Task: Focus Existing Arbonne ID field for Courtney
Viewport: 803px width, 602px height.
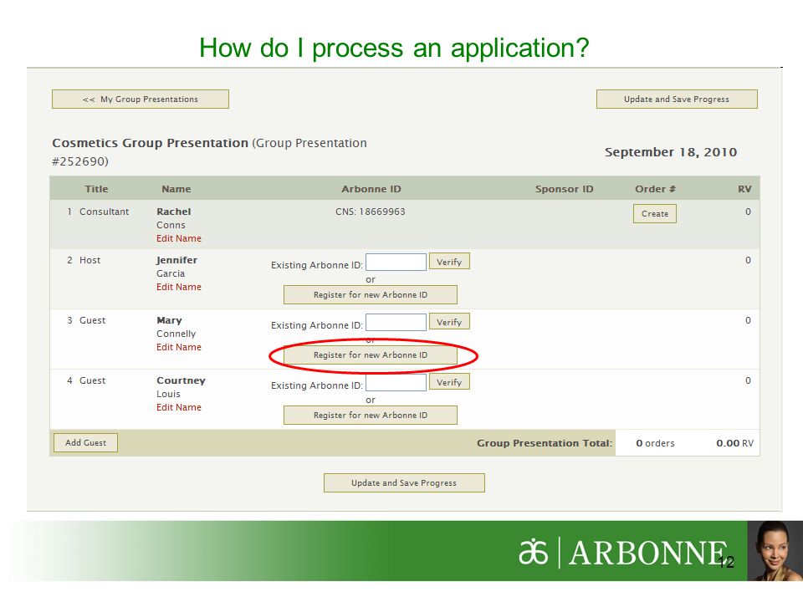Action: coord(396,382)
